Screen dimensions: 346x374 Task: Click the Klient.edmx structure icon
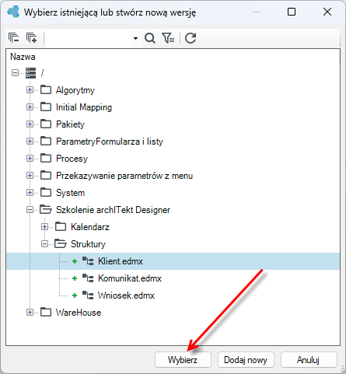click(x=88, y=261)
